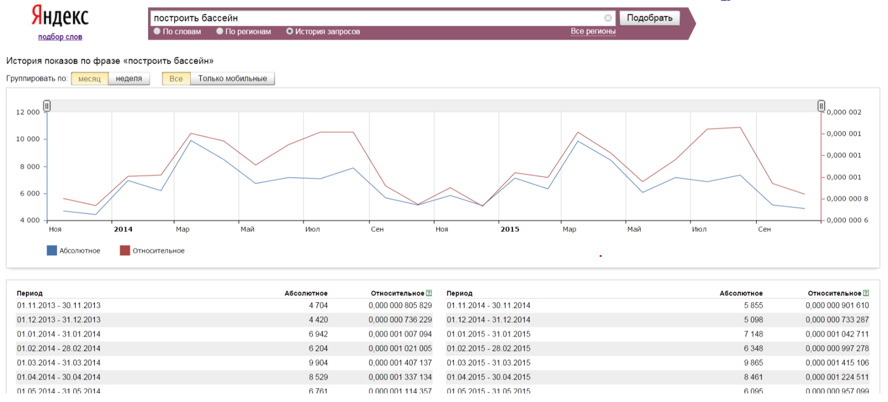Select the По словам radio button

(157, 32)
